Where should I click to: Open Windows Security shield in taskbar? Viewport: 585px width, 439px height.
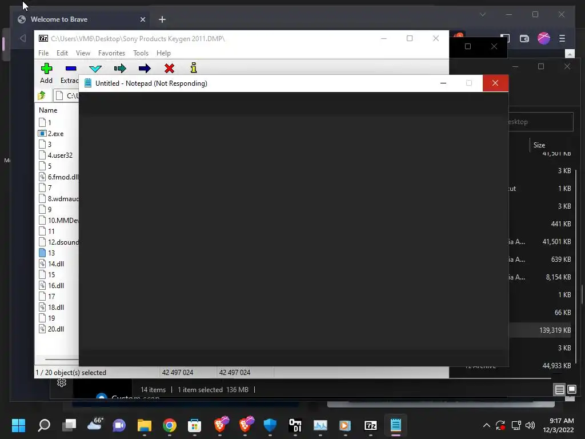pos(270,425)
